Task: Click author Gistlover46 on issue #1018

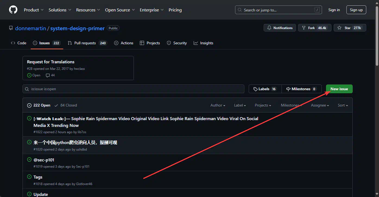Action: [84, 184]
